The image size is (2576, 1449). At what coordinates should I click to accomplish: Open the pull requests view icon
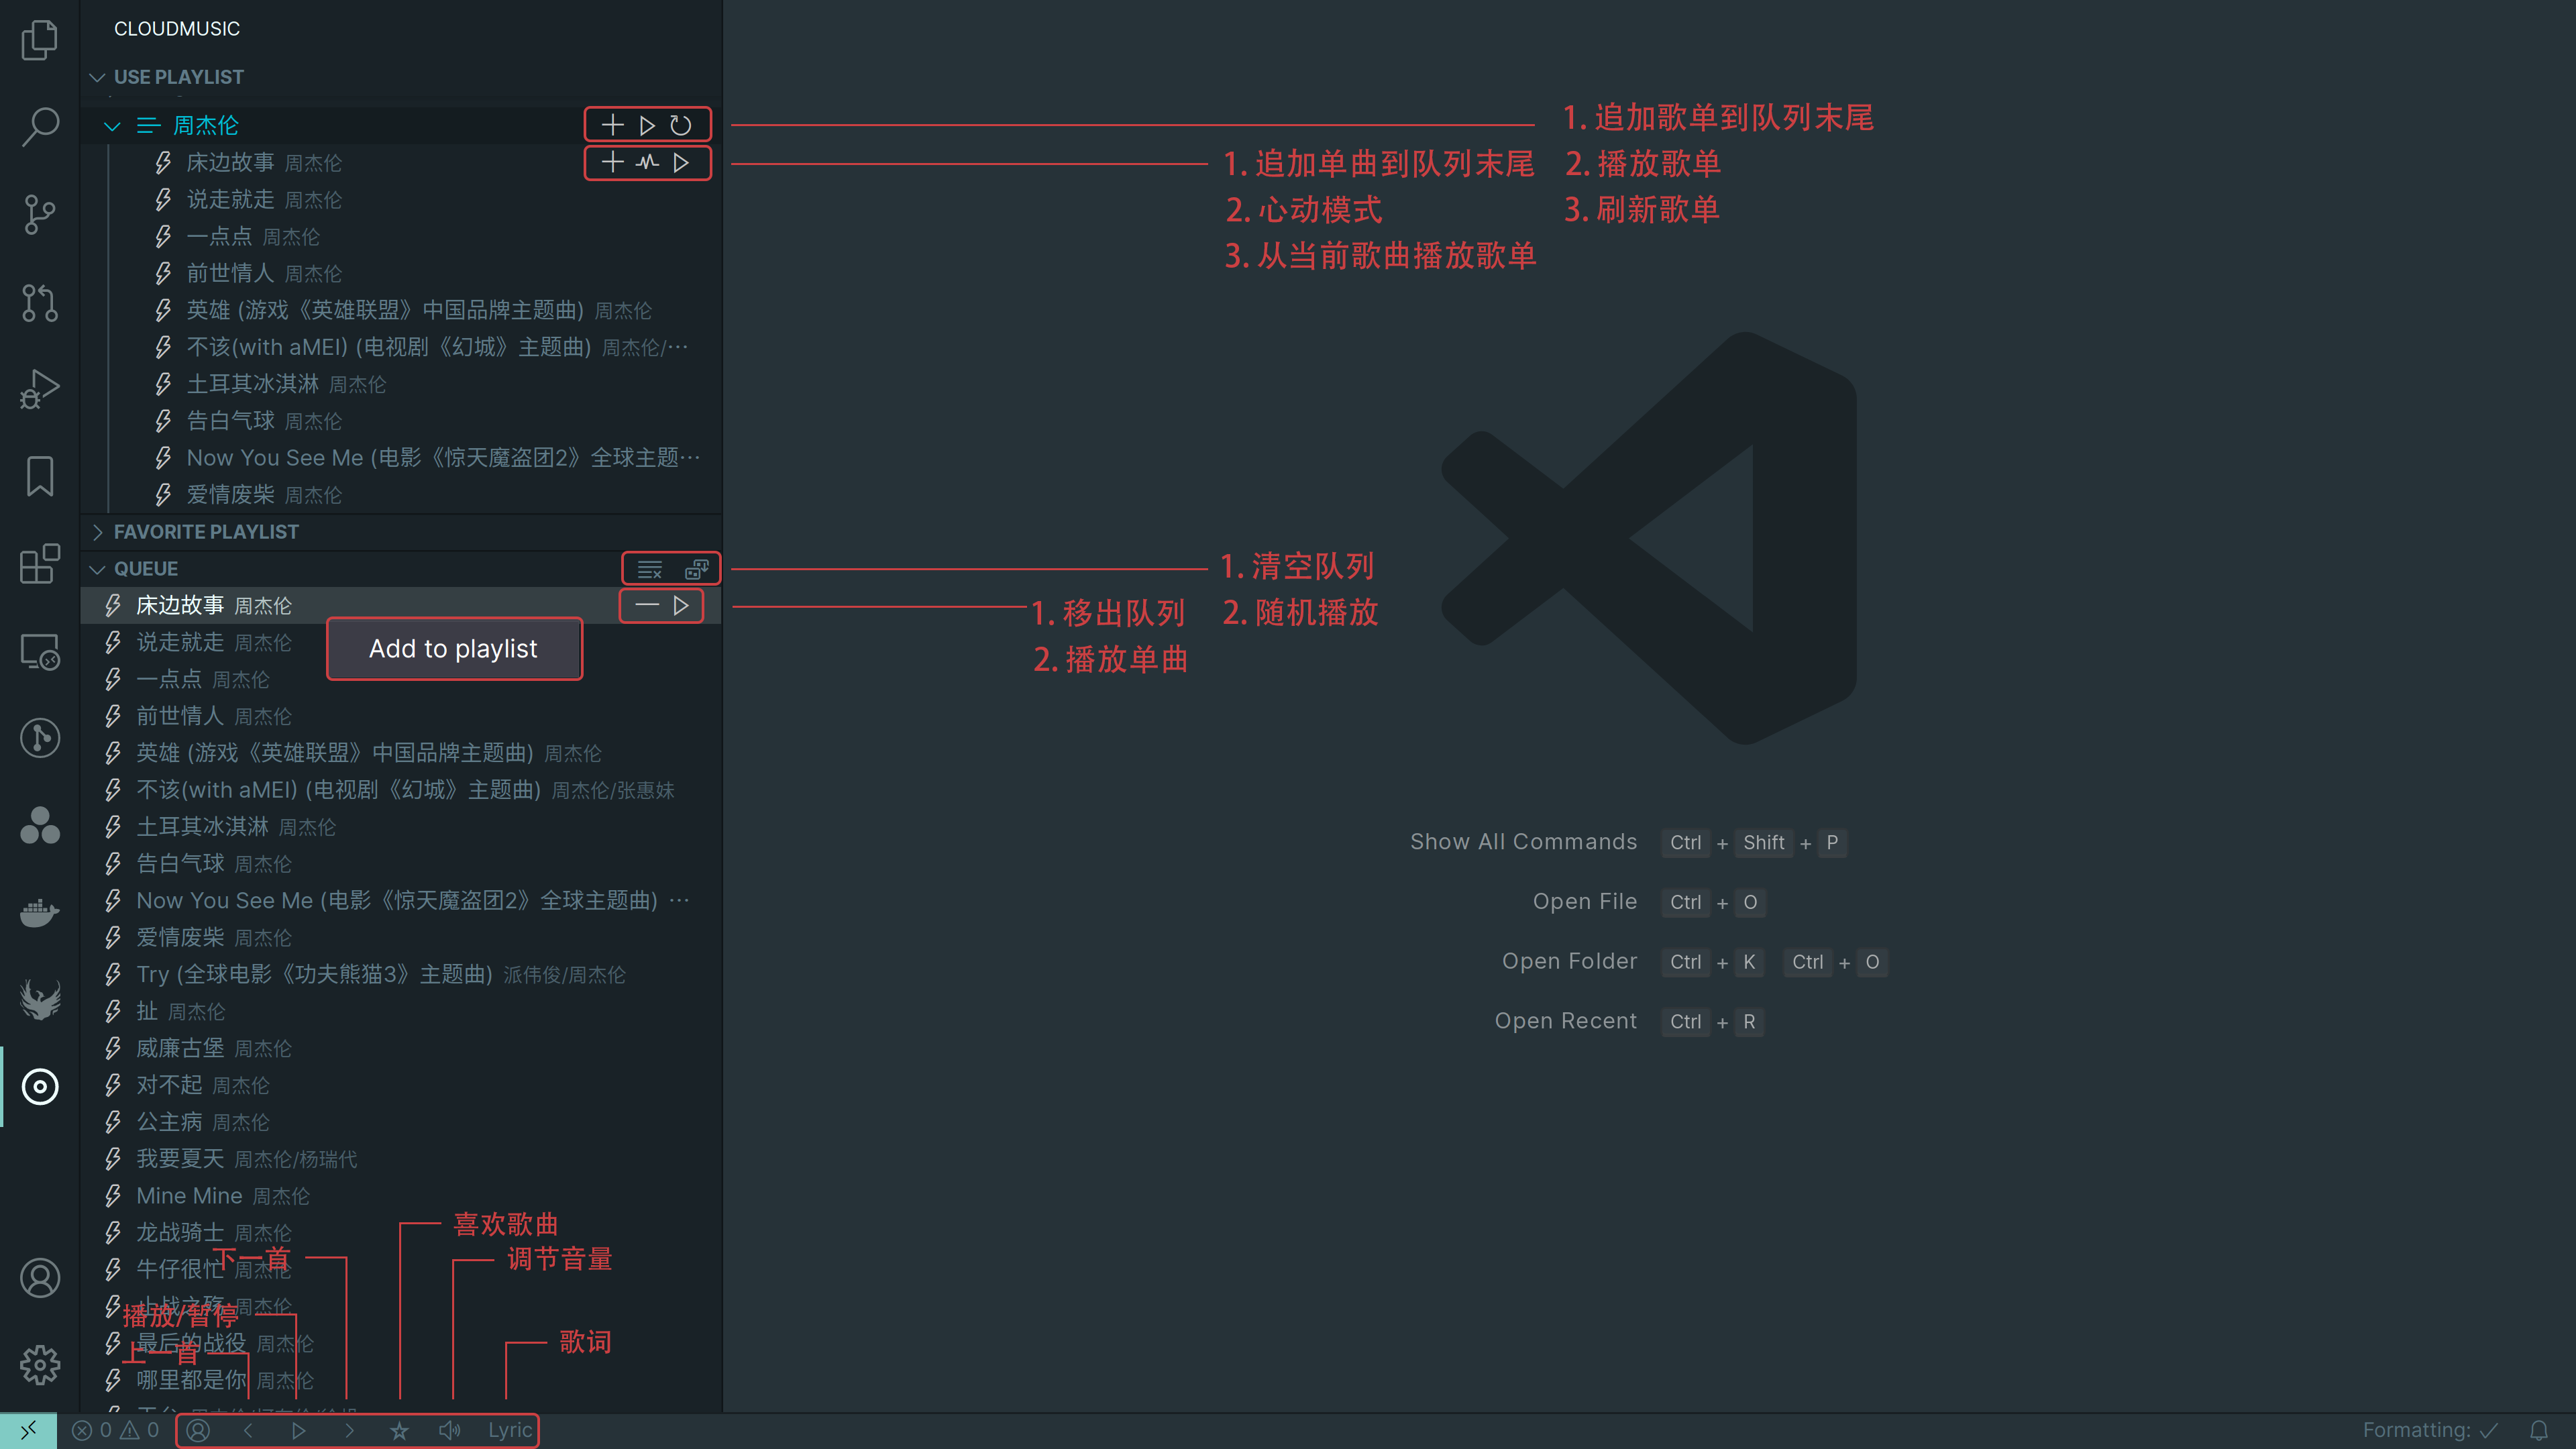point(40,302)
